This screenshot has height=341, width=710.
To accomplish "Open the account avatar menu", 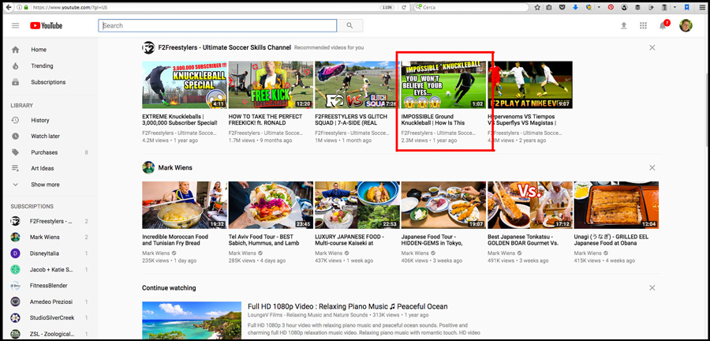I will tap(686, 26).
